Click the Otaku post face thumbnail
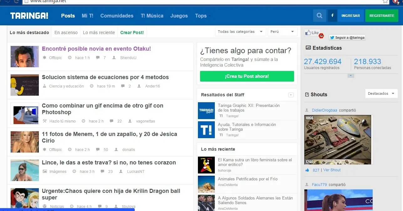Image resolution: width=403 pixels, height=211 pixels. [x=25, y=57]
